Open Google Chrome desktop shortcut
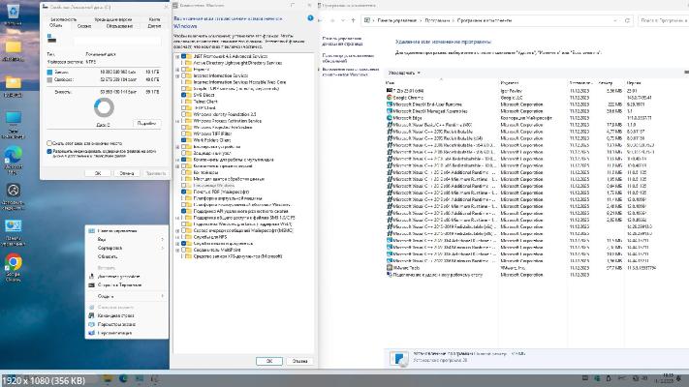The image size is (689, 387). pyautogui.click(x=14, y=263)
